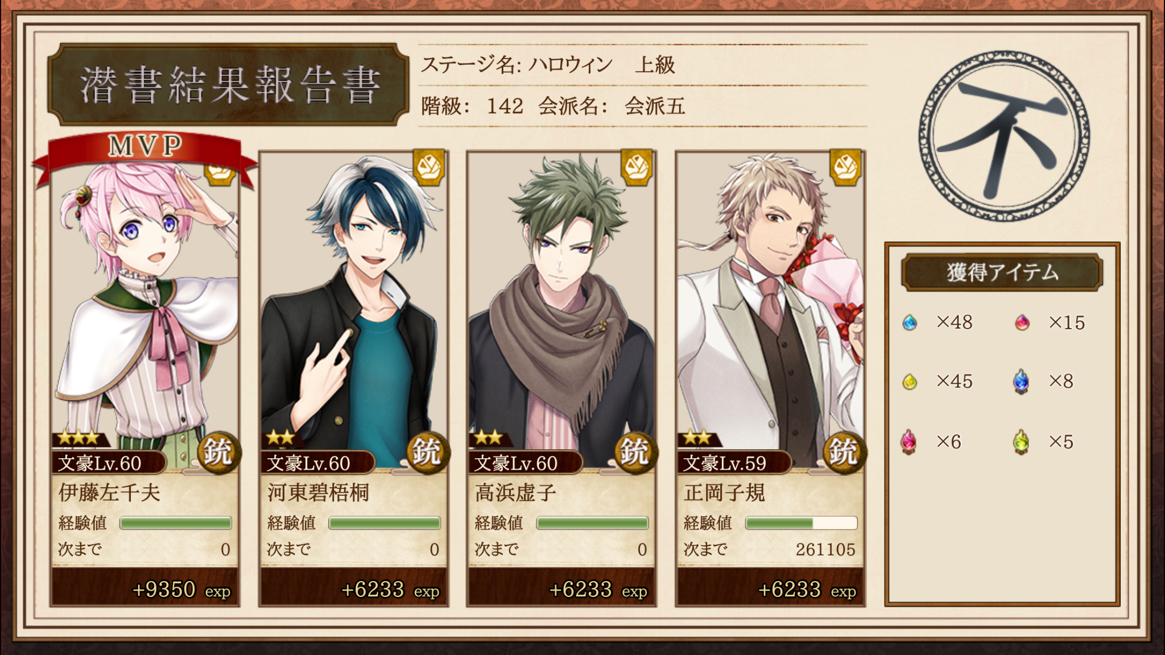Click the blue soul item icon with ×48
Viewport: 1165px width, 655px height.
910,323
